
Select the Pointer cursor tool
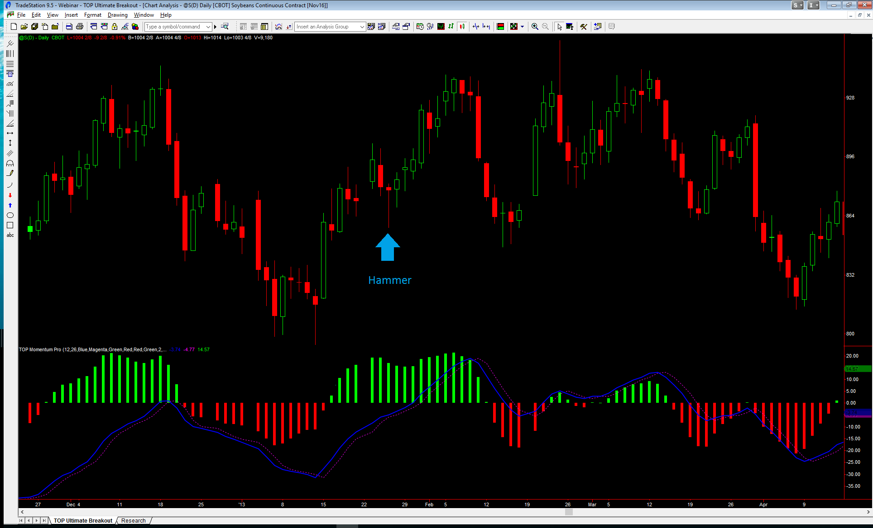[560, 27]
